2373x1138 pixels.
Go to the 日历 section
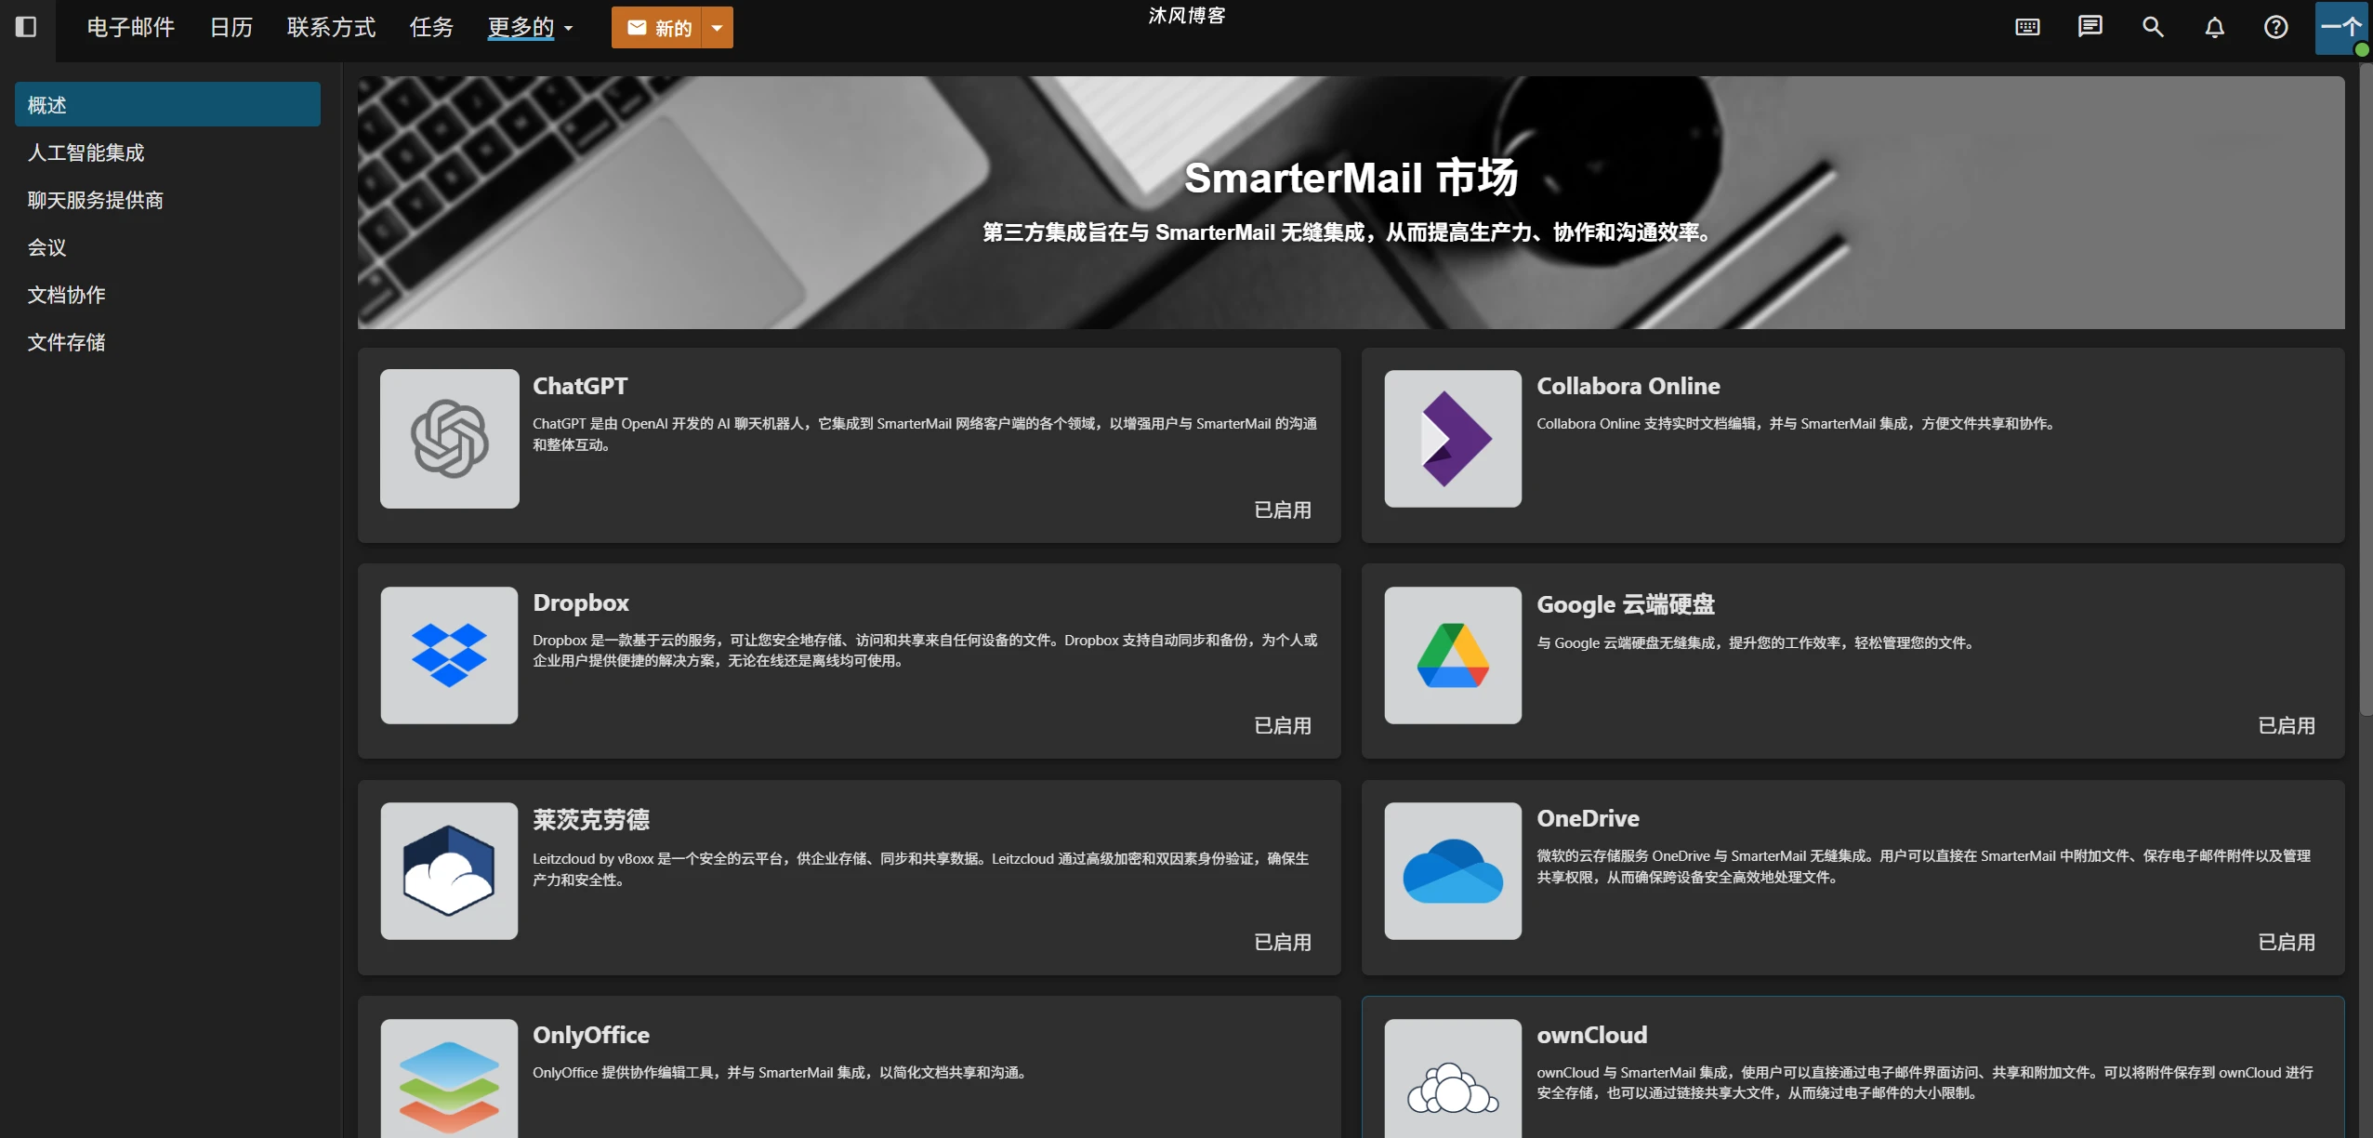(231, 27)
